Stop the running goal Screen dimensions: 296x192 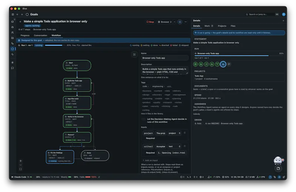pyautogui.click(x=150, y=22)
